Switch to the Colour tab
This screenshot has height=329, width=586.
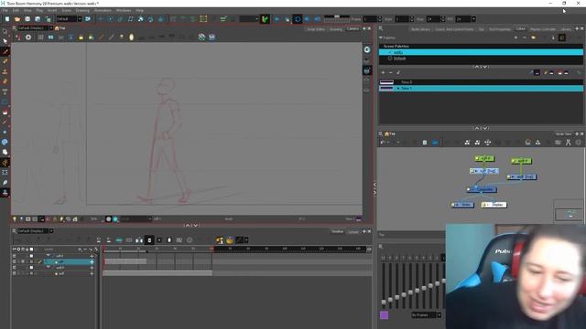pos(520,29)
